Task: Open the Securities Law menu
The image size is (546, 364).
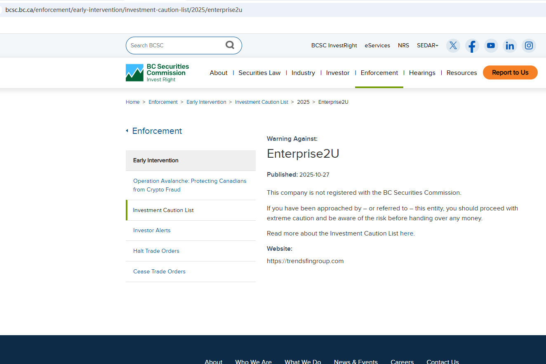Action: [259, 73]
